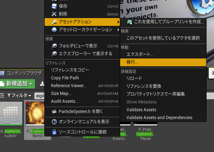Expand the アセットアクション submenu arrow

point(118,22)
